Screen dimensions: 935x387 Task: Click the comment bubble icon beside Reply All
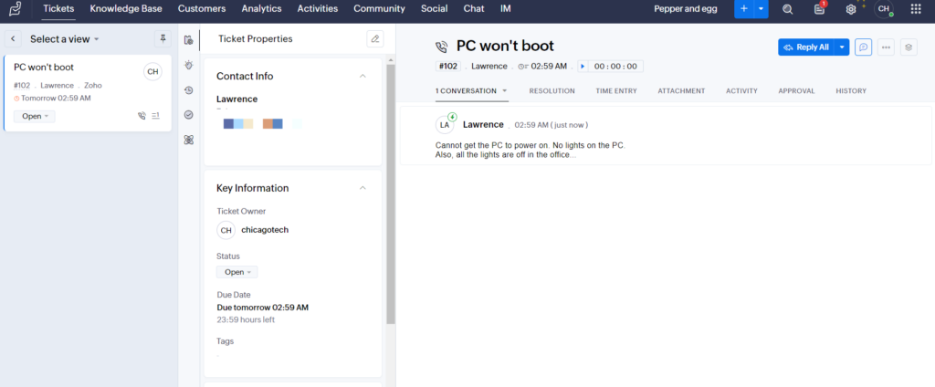click(x=863, y=47)
